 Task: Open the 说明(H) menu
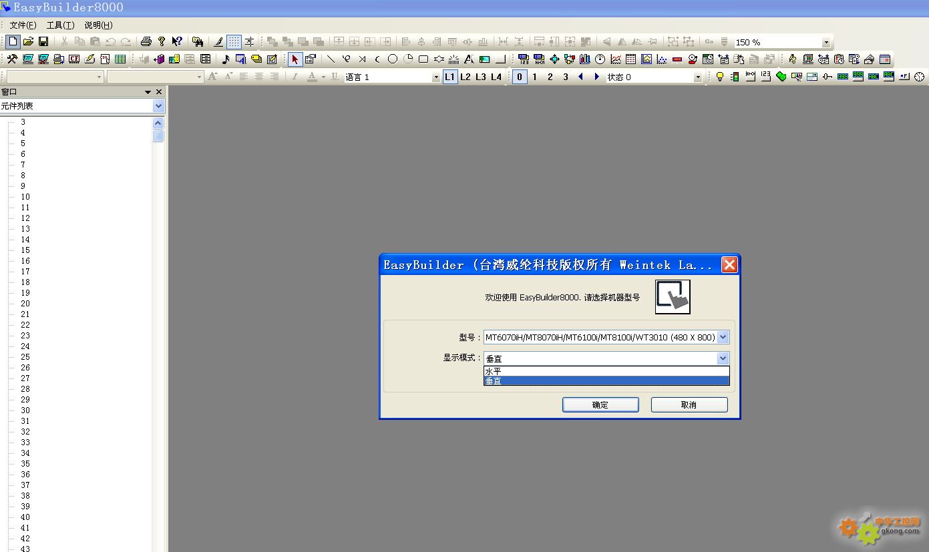coord(98,25)
